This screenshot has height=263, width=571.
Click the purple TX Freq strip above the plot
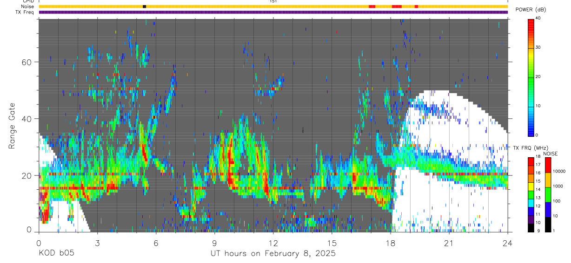click(x=273, y=12)
